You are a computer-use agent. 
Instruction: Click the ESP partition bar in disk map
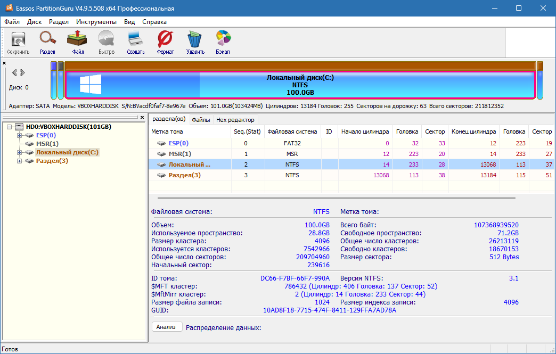pyautogui.click(x=54, y=80)
